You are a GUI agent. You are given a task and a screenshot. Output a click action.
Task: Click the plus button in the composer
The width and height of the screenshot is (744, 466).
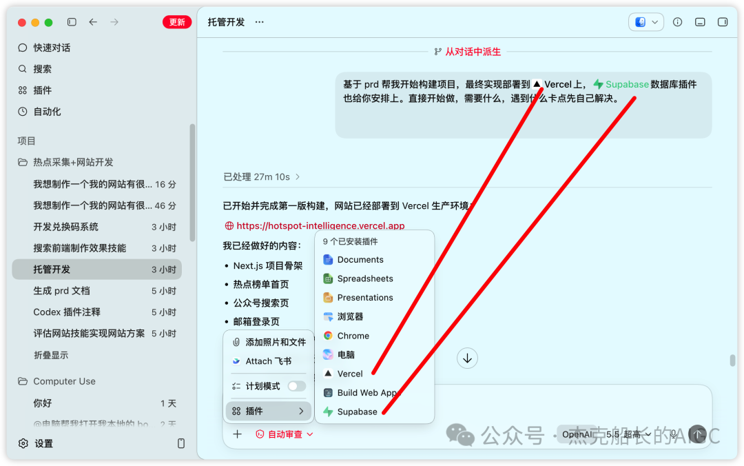tap(237, 434)
